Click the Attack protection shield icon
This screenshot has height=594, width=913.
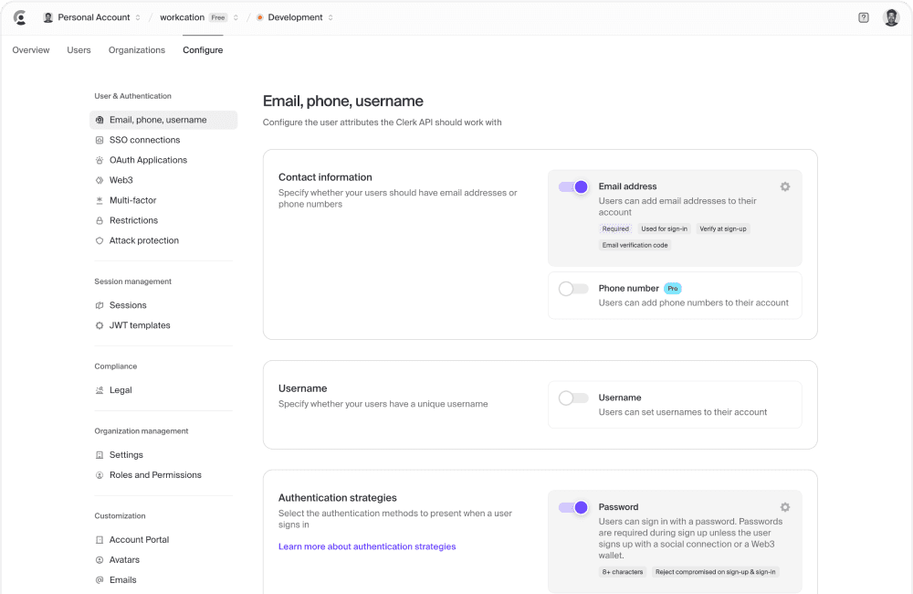point(100,240)
